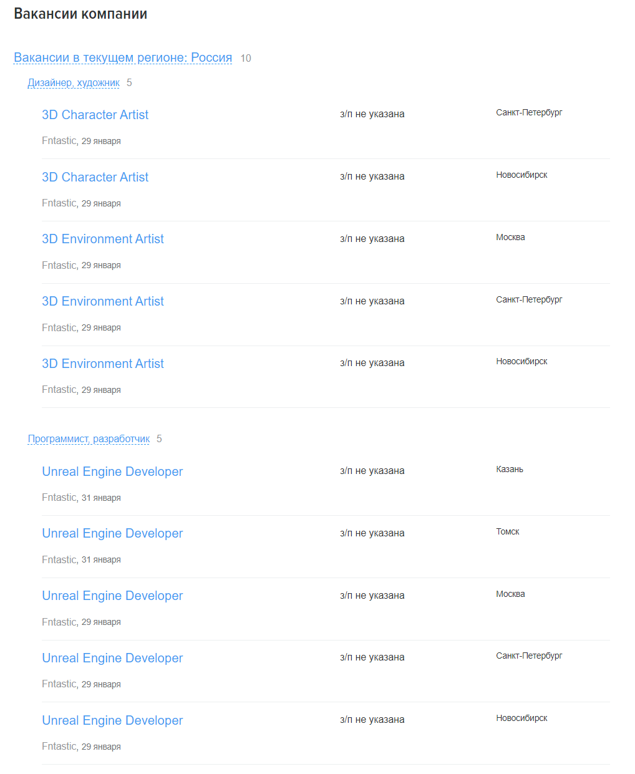Open 3D Environment Artist vacancy in Москва
This screenshot has width=635, height=774.
pos(103,239)
